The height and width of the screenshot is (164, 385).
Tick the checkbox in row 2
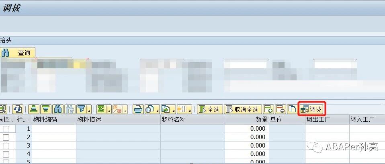[6, 137]
